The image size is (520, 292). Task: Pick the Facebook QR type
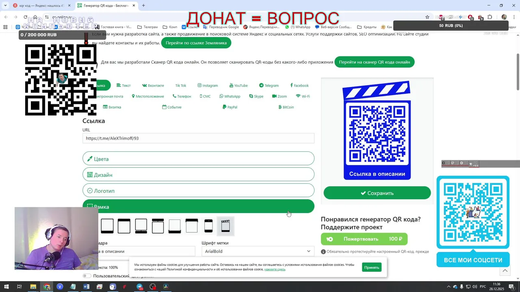coord(299,86)
